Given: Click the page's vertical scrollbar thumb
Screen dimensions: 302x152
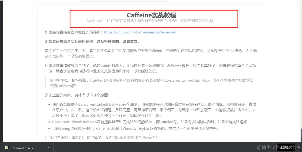Looking at the screenshot, I should click(301, 135).
